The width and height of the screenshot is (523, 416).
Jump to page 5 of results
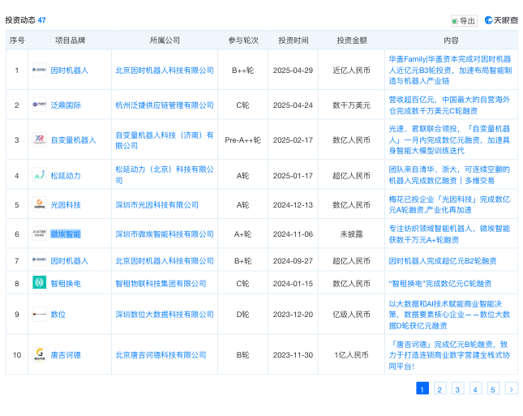[493, 389]
